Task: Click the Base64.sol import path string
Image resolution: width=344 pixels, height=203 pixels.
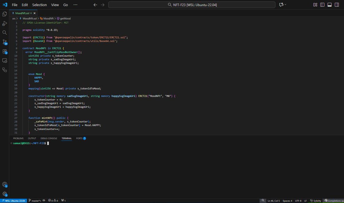Action: tap(85, 41)
